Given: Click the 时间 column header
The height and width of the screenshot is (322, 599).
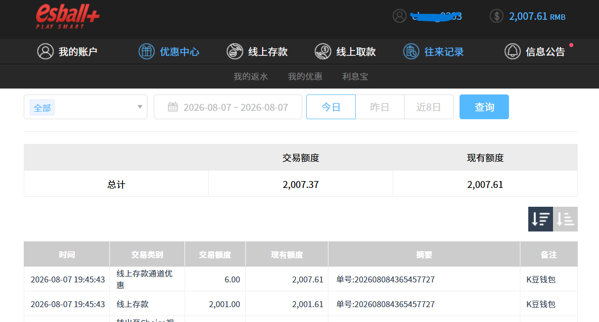Looking at the screenshot, I should pos(67,255).
